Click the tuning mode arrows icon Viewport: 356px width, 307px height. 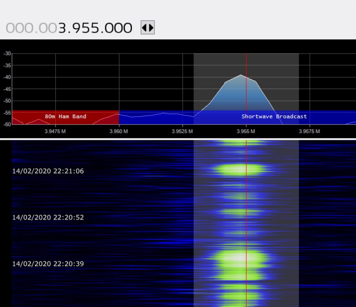pyautogui.click(x=148, y=28)
